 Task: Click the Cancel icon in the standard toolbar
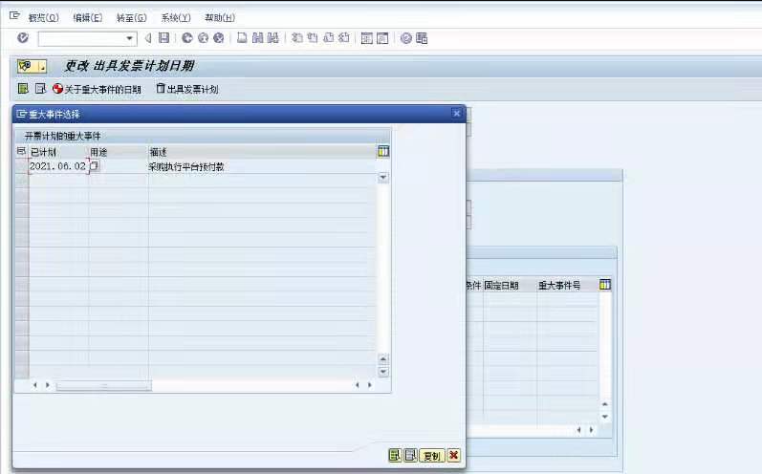(x=219, y=38)
